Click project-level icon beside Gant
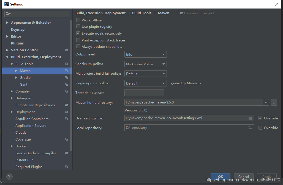 coord(66,84)
